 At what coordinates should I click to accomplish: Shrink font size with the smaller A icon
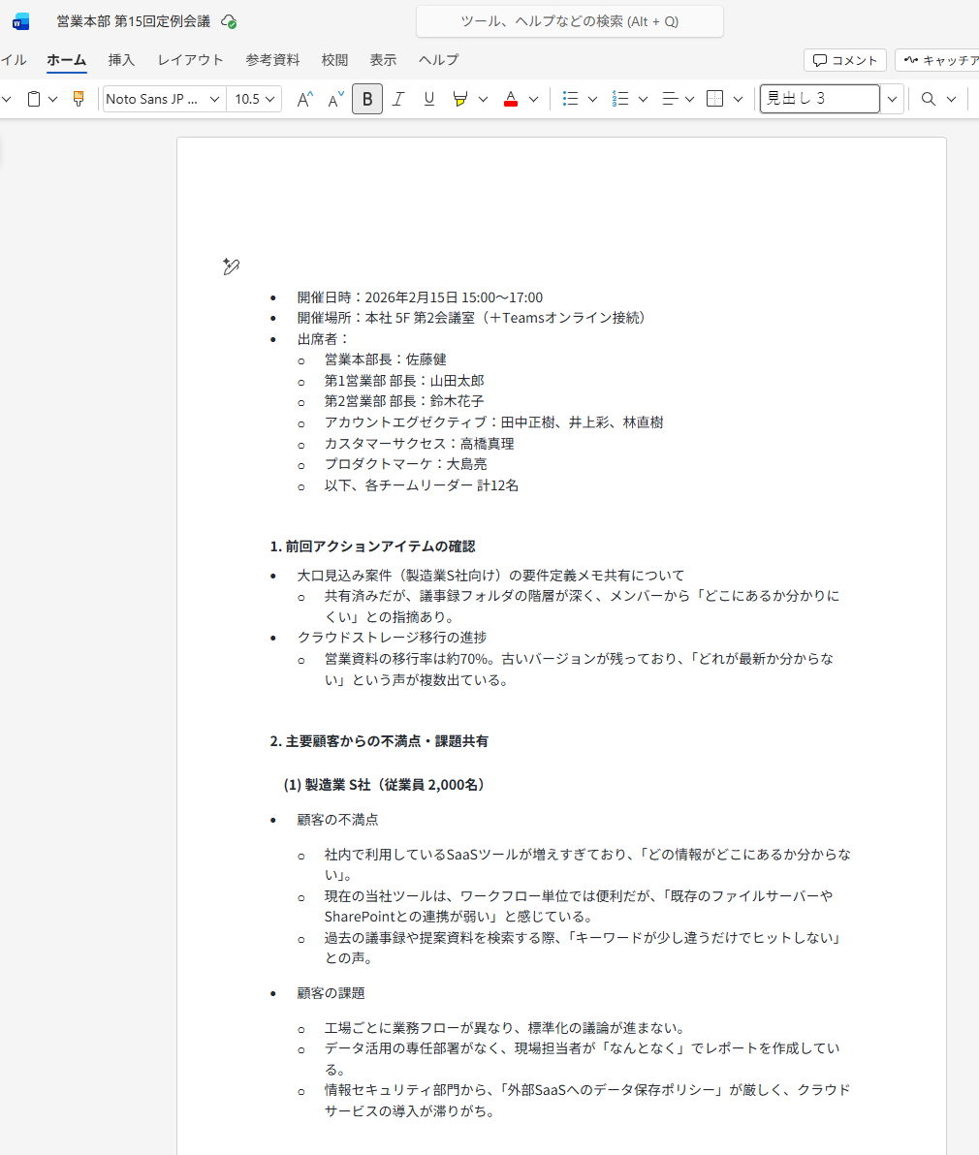tap(335, 99)
